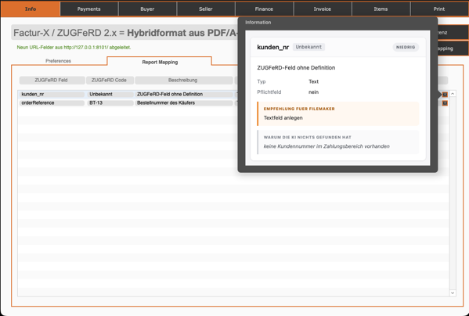Select the BT-13 code cell
Viewport: 469px width, 316px height.
click(x=110, y=102)
